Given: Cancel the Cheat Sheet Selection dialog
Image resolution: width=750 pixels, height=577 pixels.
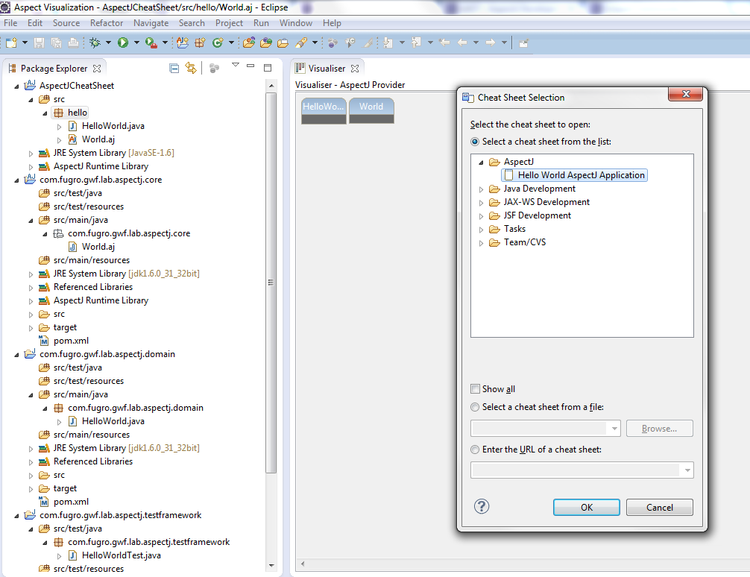Looking at the screenshot, I should pyautogui.click(x=659, y=508).
